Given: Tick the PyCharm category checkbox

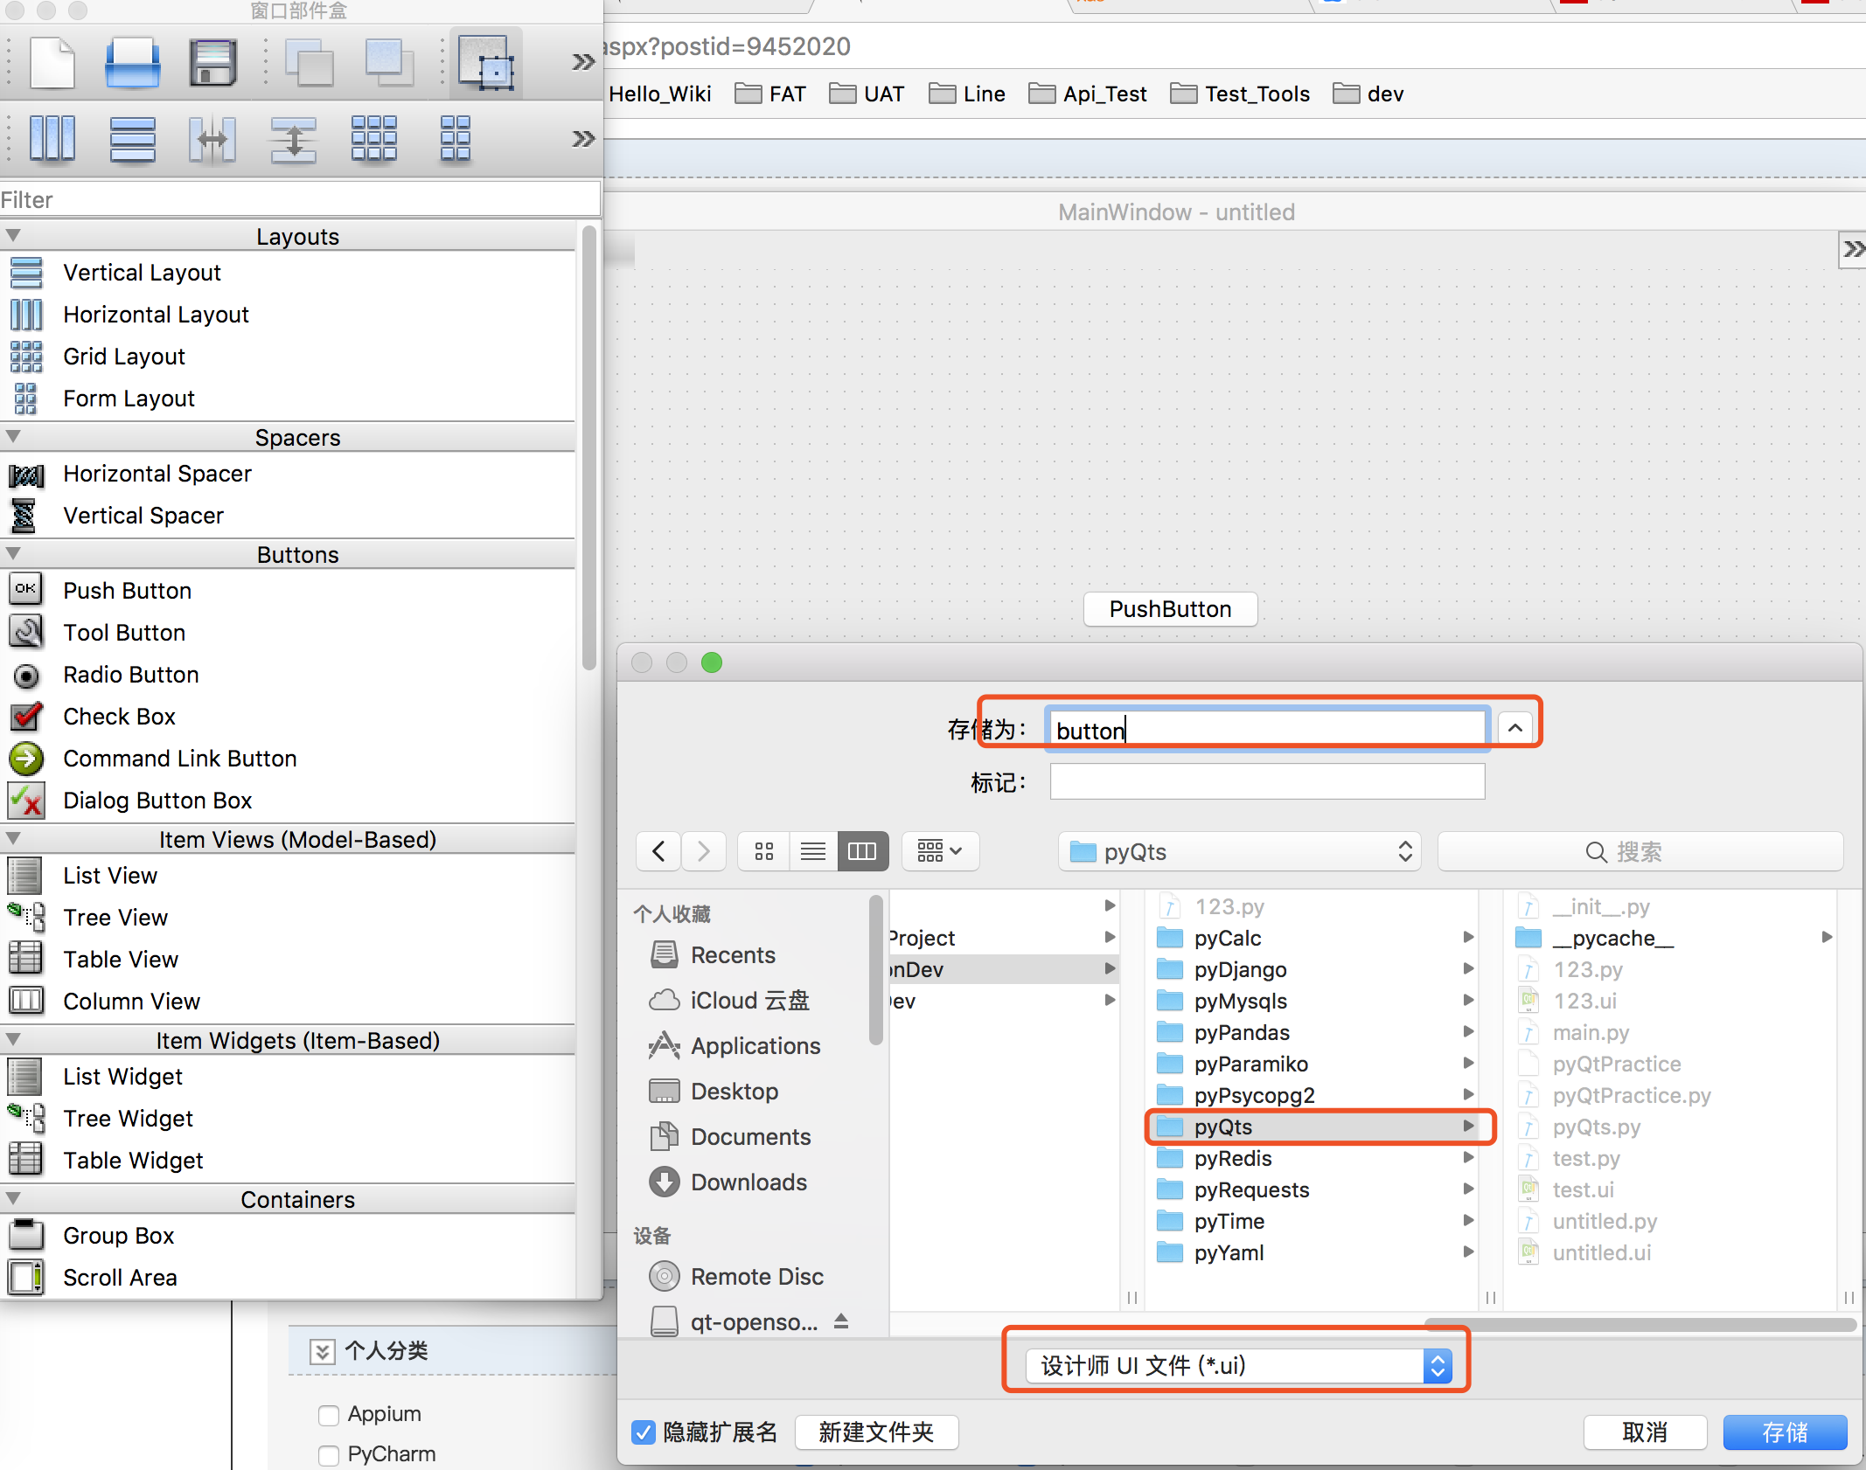Looking at the screenshot, I should pyautogui.click(x=329, y=1454).
